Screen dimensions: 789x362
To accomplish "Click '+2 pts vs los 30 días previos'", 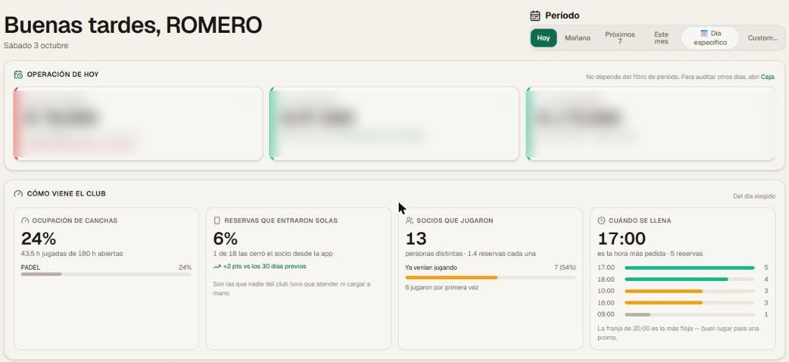I will click(x=264, y=266).
